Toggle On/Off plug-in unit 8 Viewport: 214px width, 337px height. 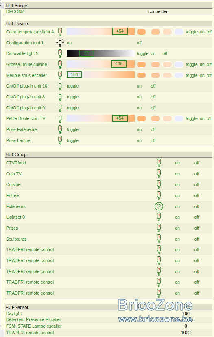point(73,97)
